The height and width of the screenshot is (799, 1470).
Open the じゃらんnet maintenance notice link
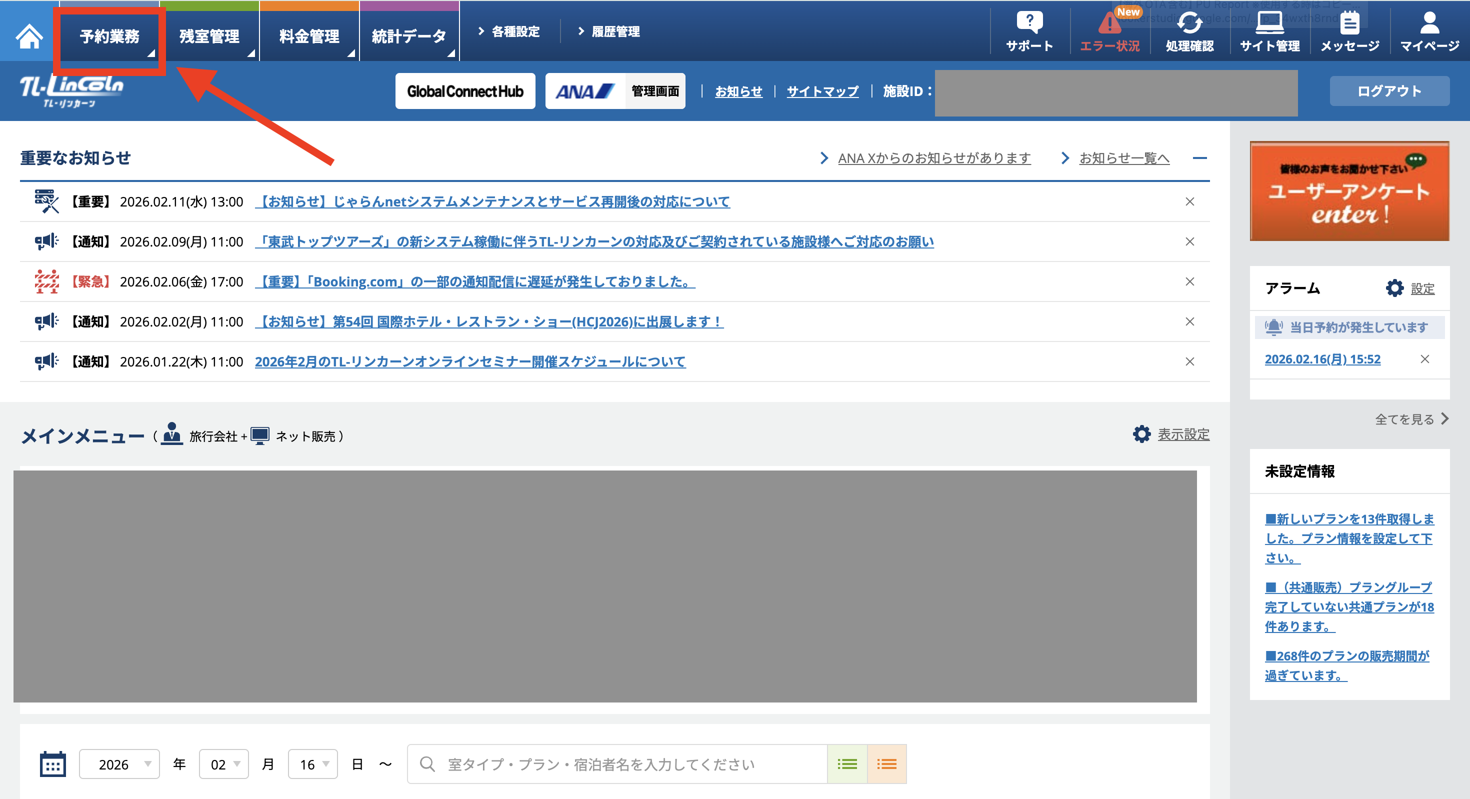(492, 201)
